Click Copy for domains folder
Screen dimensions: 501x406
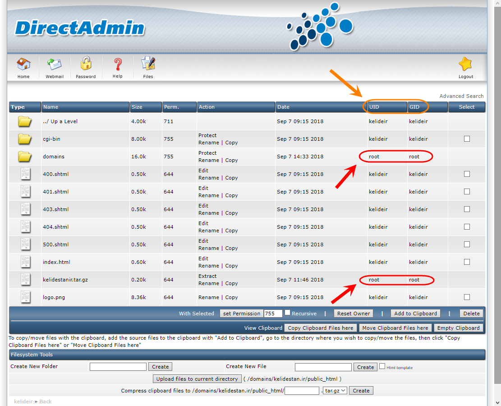click(231, 160)
